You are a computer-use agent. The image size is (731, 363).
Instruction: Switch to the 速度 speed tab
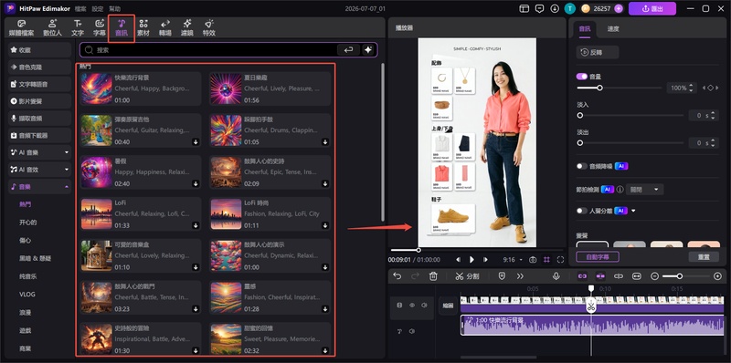[x=613, y=29]
